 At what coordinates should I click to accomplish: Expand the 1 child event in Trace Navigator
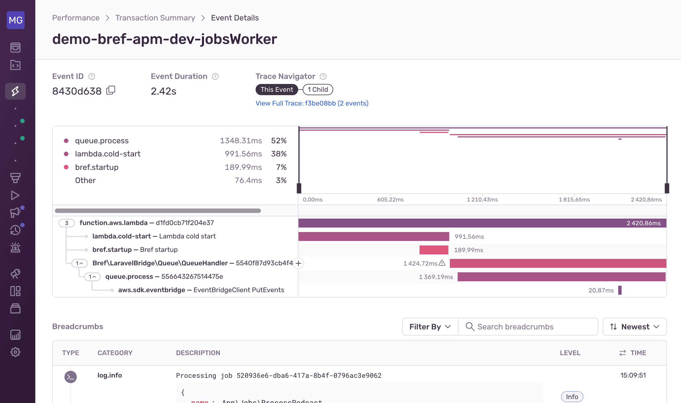(x=317, y=89)
